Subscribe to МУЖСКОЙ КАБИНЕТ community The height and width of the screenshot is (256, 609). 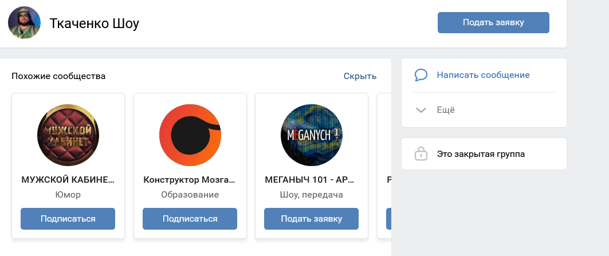(68, 219)
